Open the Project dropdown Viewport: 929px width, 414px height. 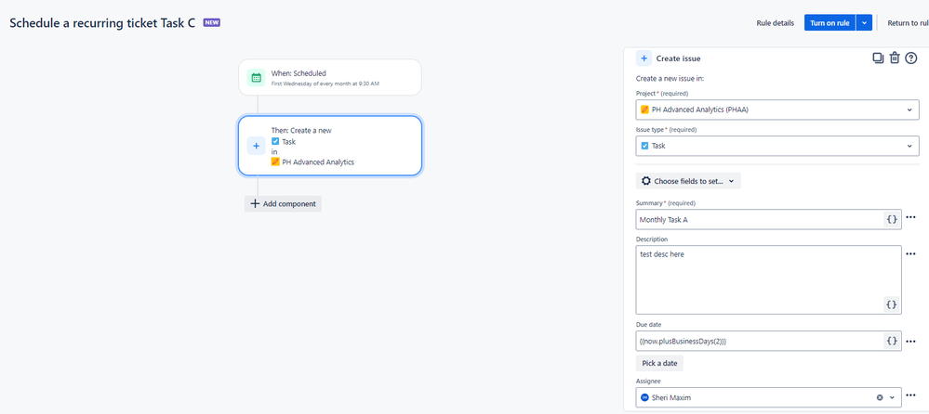click(x=777, y=110)
